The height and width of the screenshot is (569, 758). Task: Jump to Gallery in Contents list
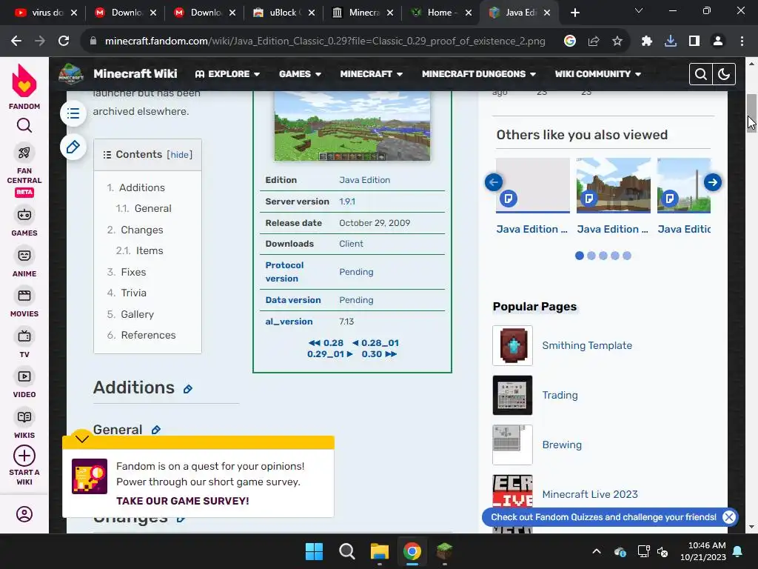pos(137,314)
